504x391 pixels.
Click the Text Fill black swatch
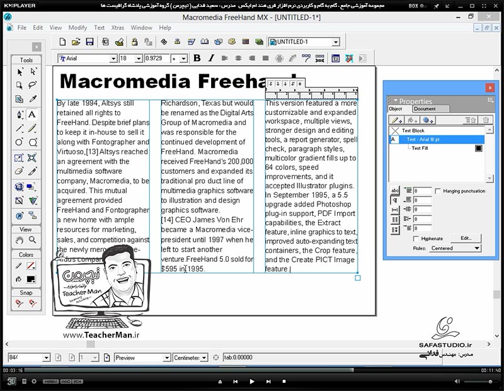[x=479, y=148]
